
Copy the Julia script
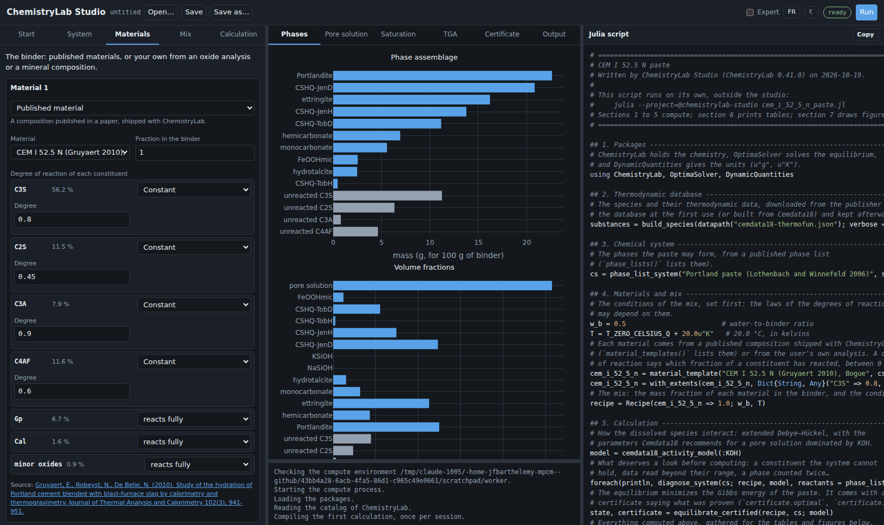coord(865,34)
